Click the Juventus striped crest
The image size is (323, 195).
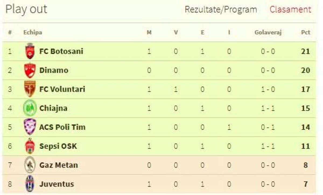tap(30, 184)
